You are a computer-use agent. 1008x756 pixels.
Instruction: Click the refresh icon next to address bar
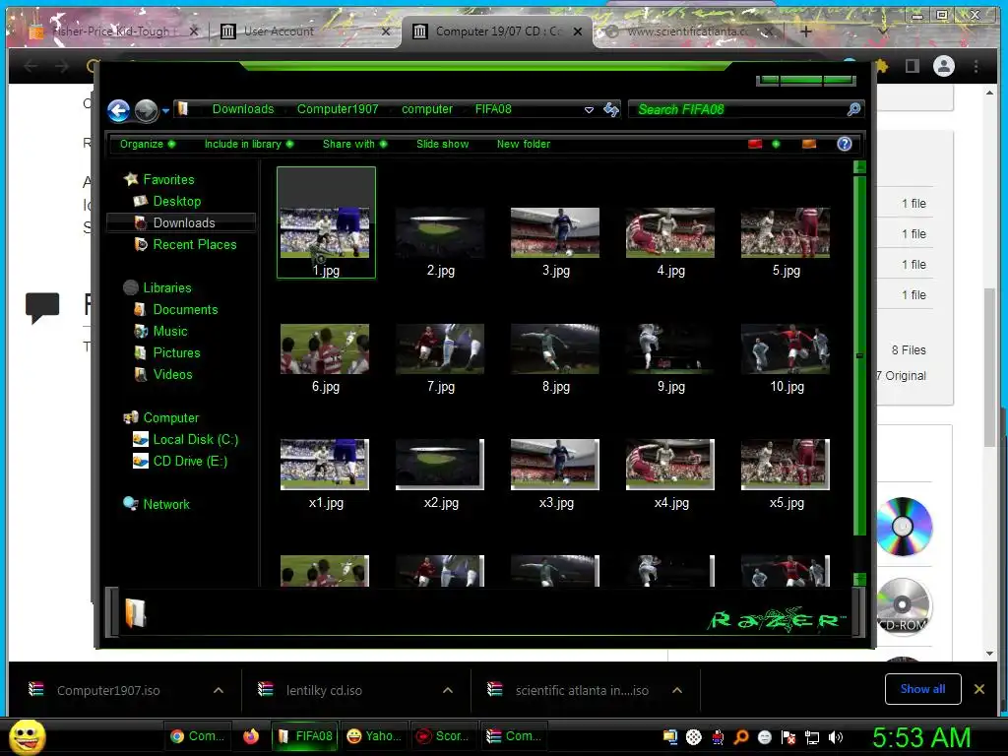tap(610, 109)
